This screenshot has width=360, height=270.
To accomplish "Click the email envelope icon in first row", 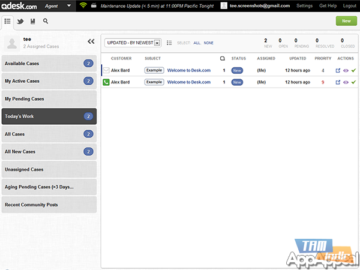I will (106, 70).
